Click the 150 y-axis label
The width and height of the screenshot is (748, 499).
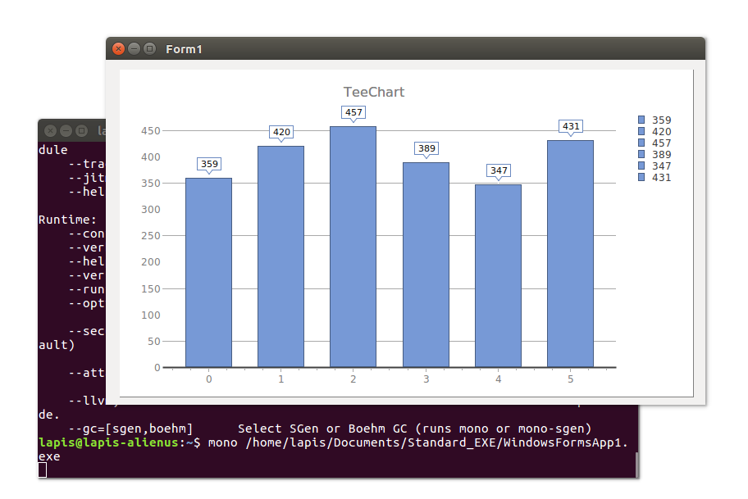point(151,288)
